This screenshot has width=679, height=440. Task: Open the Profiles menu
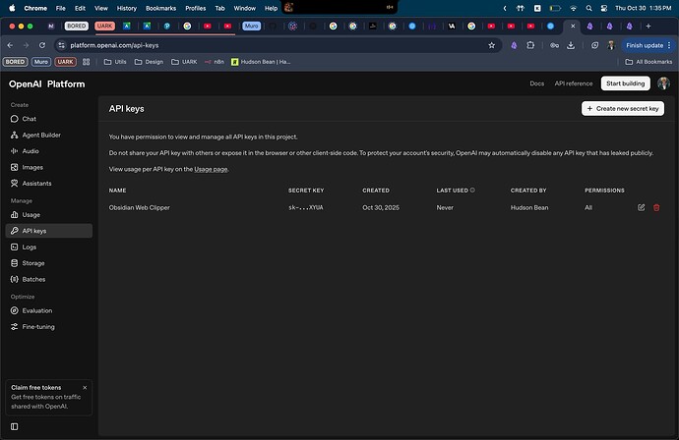coord(195,8)
